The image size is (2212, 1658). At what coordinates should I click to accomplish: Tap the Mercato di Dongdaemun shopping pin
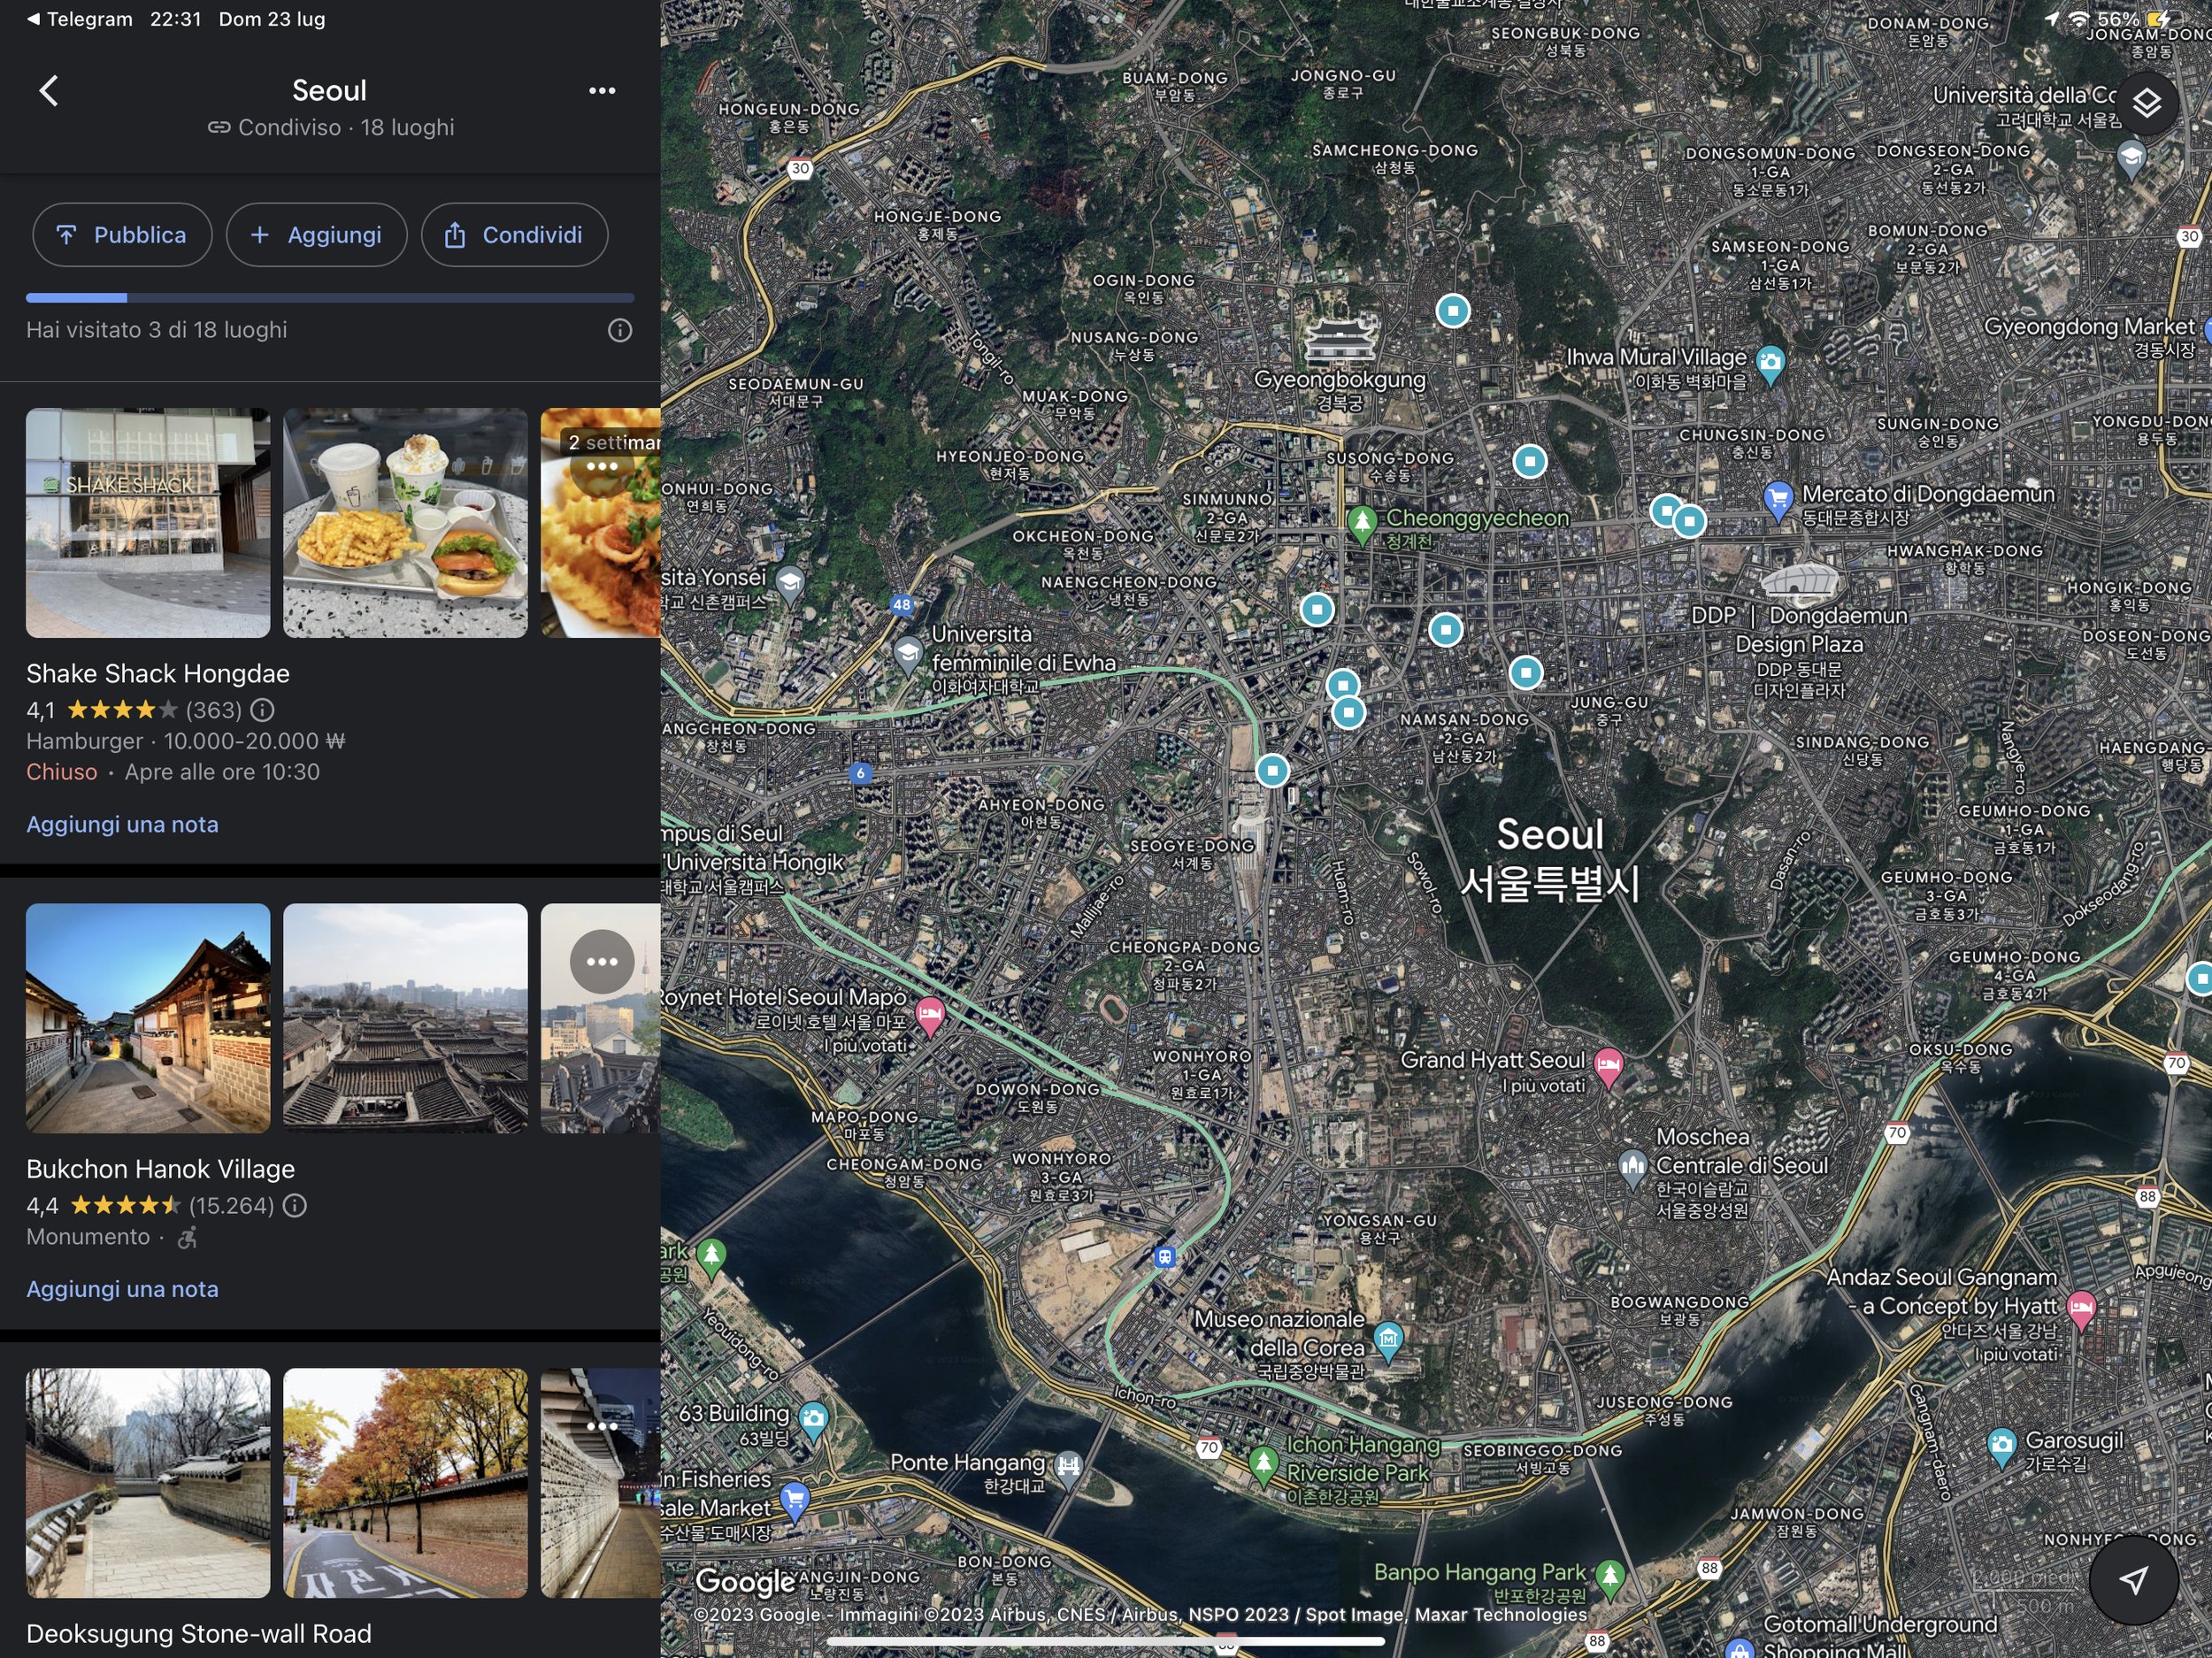click(x=1777, y=500)
